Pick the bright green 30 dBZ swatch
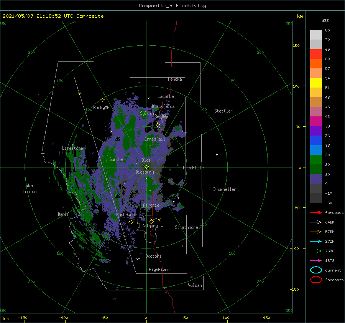This screenshot has width=345, height=323. pyautogui.click(x=316, y=160)
